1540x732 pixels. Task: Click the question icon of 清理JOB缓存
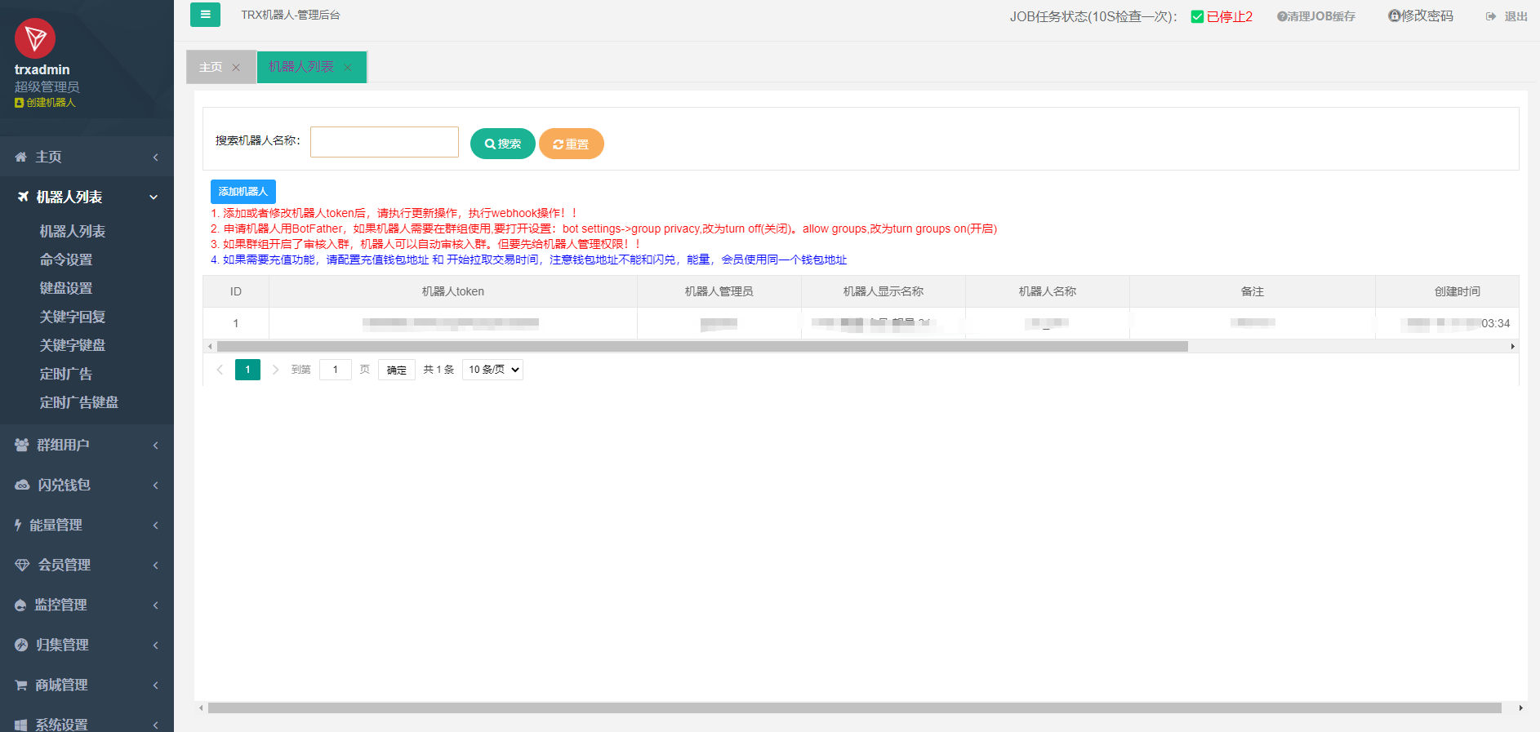click(1282, 16)
